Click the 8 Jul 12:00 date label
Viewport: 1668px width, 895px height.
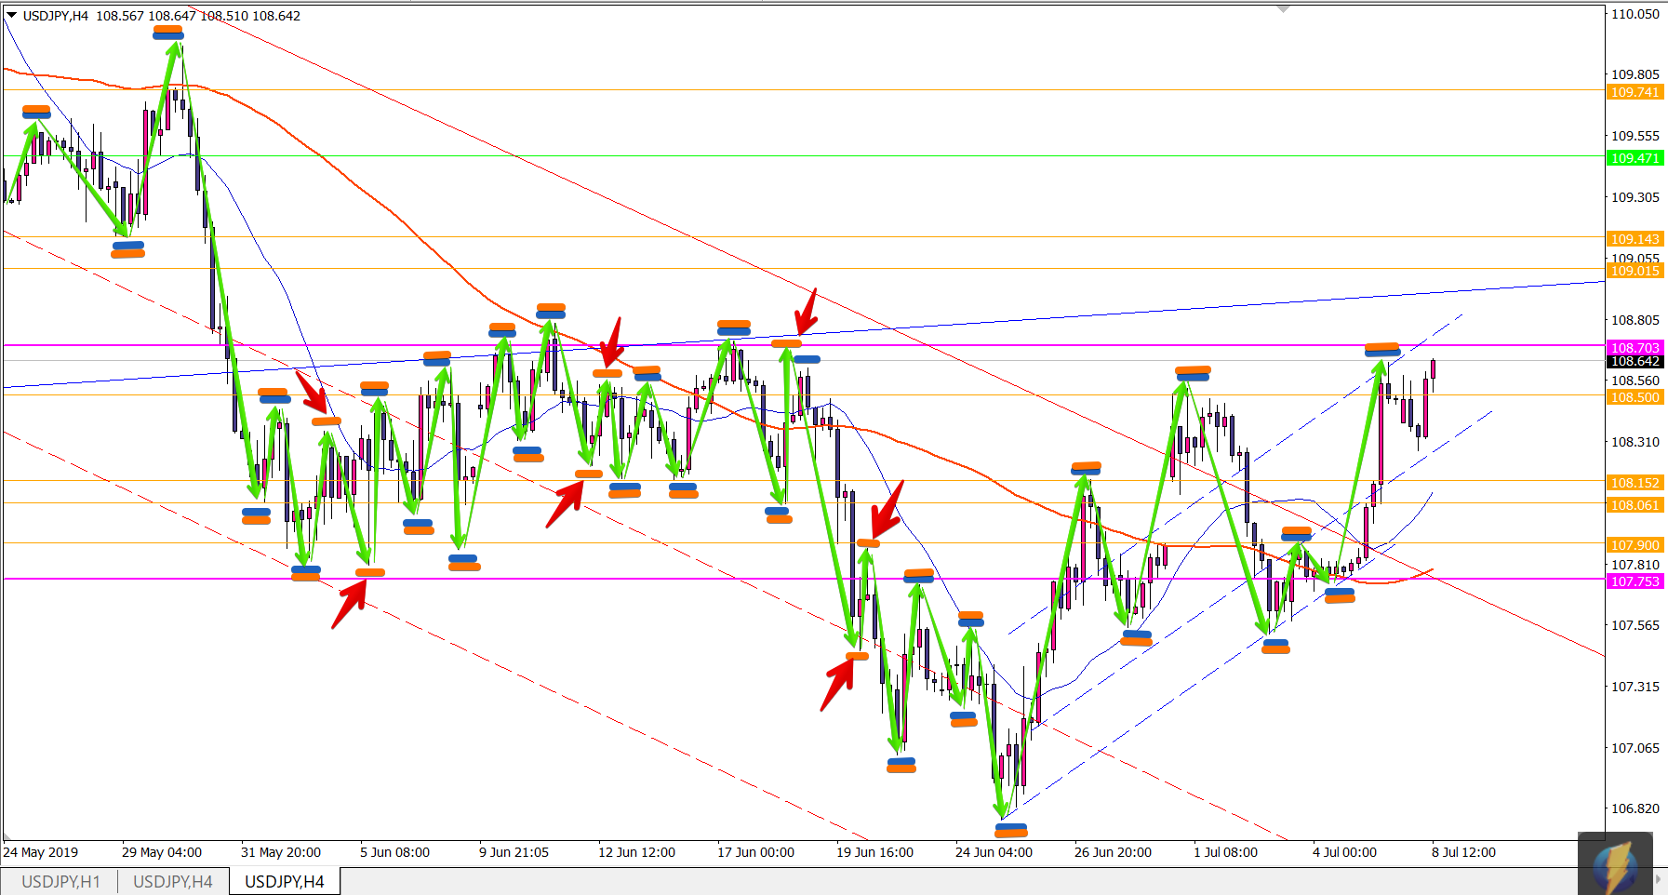click(x=1464, y=852)
